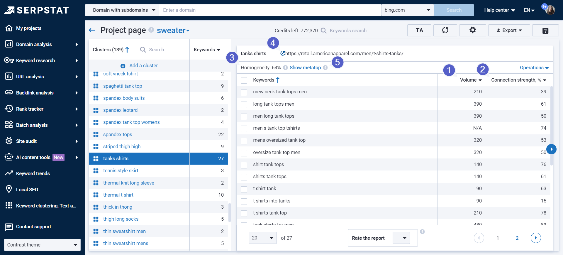Click the Domain analysis chart icon
This screenshot has height=255, width=563.
(x=9, y=44)
